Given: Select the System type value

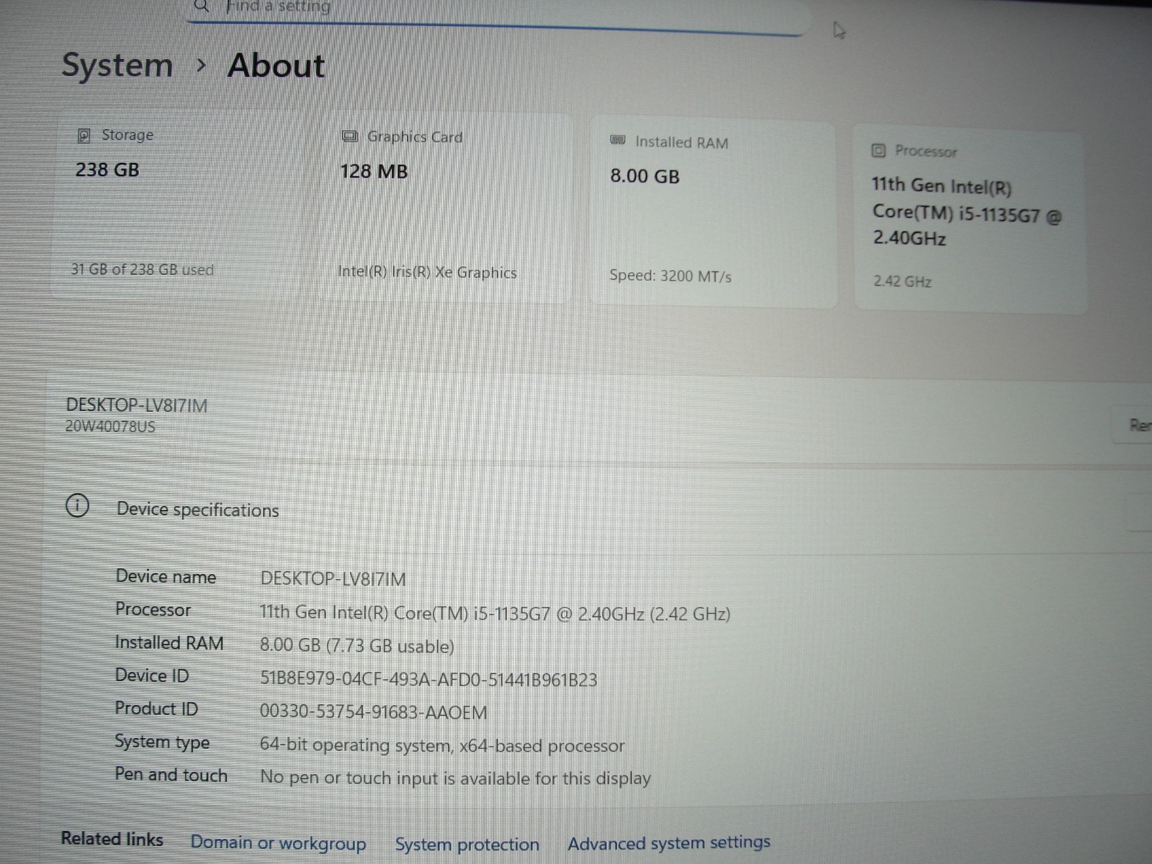Looking at the screenshot, I should [442, 745].
